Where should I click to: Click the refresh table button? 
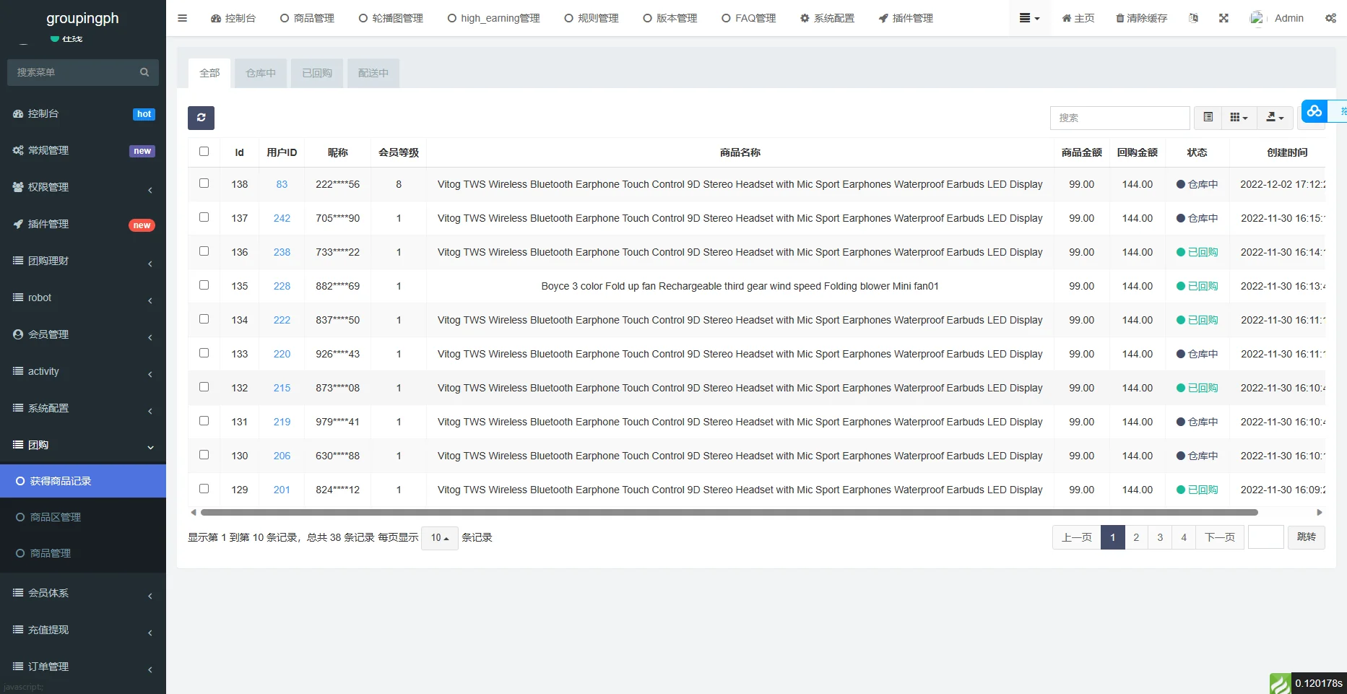(201, 118)
